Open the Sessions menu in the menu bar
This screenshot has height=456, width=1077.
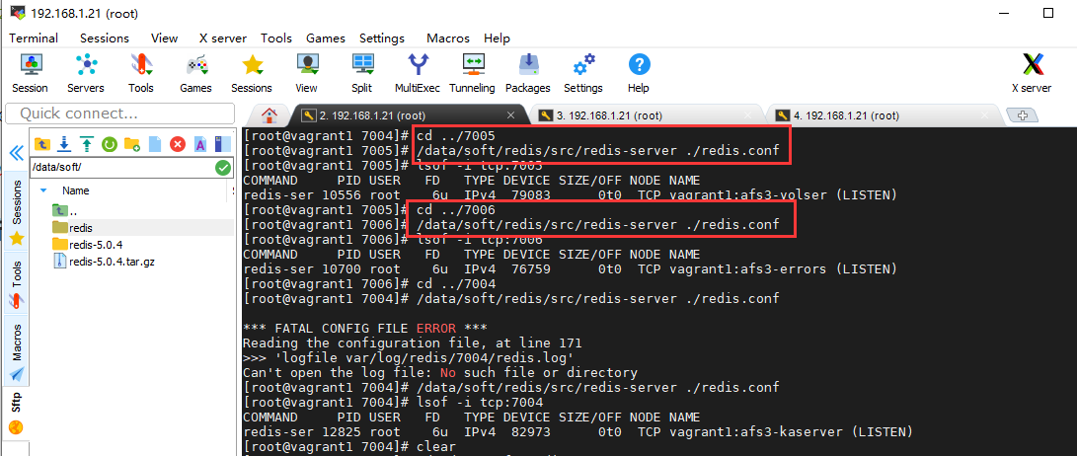coord(105,38)
